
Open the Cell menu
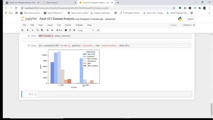pos(59,25)
